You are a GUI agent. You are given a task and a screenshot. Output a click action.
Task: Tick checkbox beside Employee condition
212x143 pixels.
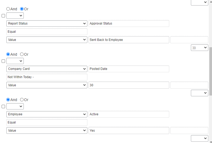(x=3, y=107)
